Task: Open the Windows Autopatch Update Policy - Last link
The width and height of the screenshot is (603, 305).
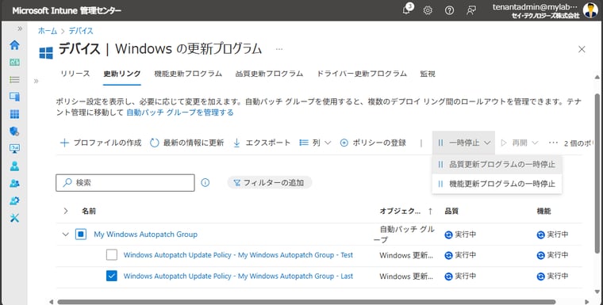Action: 238,276
